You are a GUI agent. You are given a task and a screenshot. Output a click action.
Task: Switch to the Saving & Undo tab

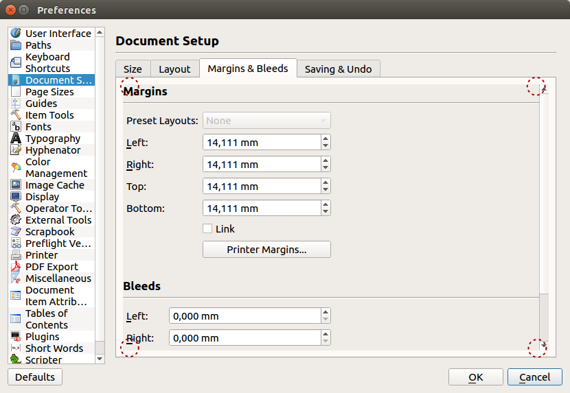point(338,69)
